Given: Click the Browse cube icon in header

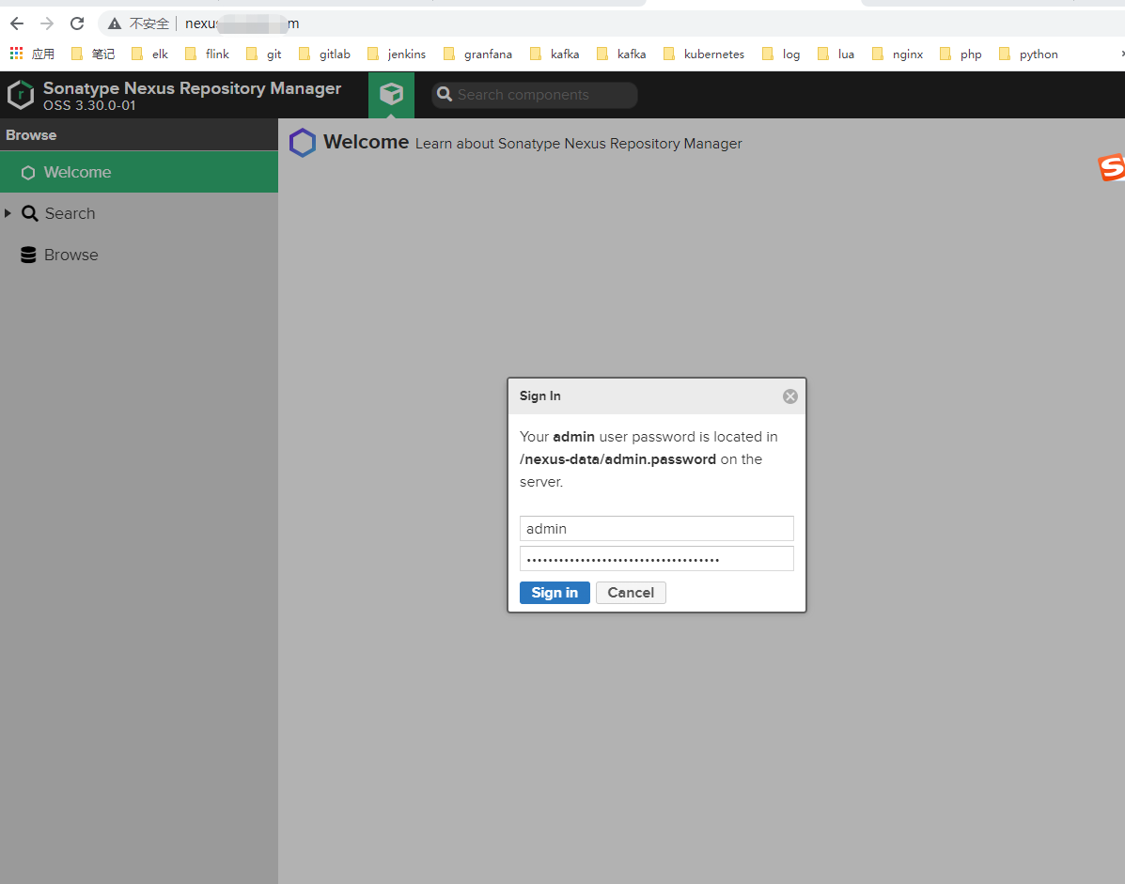Looking at the screenshot, I should pos(391,94).
